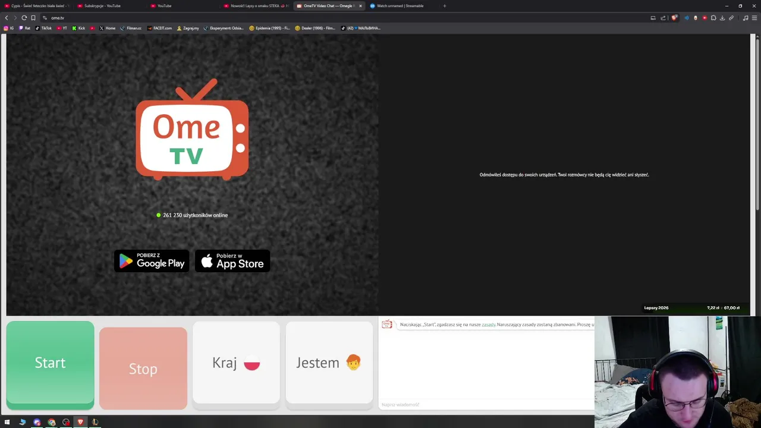This screenshot has width=761, height=428.
Task: Click the red Stop button
Action: pos(143,369)
